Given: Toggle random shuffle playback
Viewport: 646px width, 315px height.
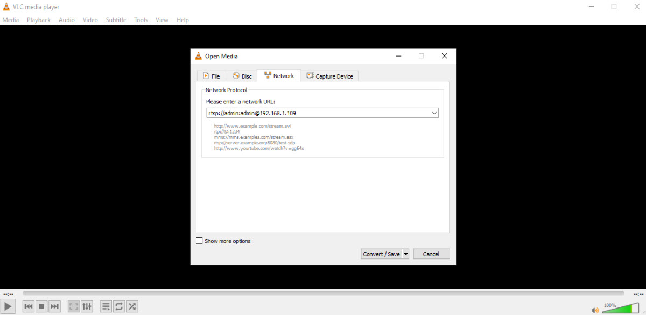Looking at the screenshot, I should click(x=131, y=306).
